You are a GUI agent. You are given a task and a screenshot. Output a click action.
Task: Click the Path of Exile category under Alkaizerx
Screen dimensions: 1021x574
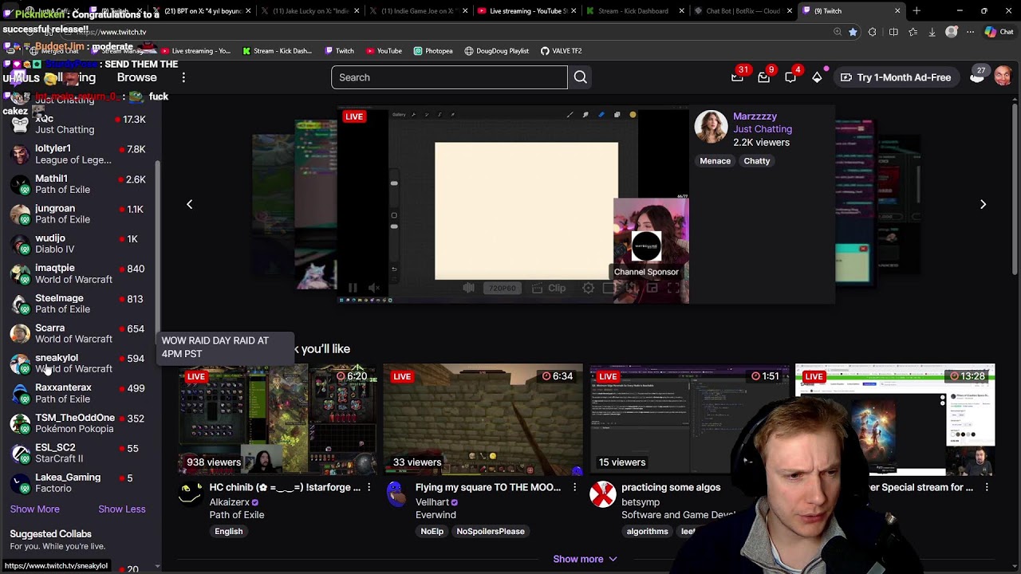(x=237, y=515)
